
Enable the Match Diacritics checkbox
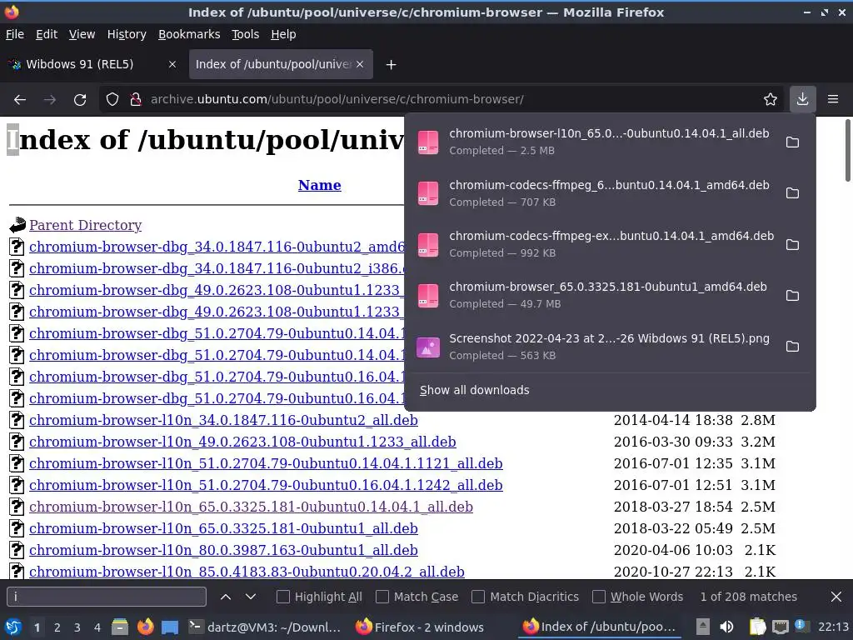pos(478,597)
